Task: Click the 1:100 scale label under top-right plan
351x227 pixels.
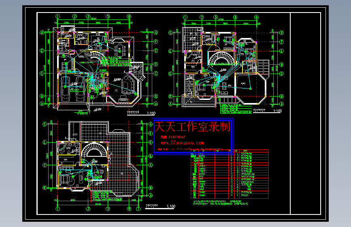Action: (278, 111)
